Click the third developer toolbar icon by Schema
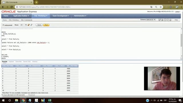The image size is (183, 103). coord(165,20)
